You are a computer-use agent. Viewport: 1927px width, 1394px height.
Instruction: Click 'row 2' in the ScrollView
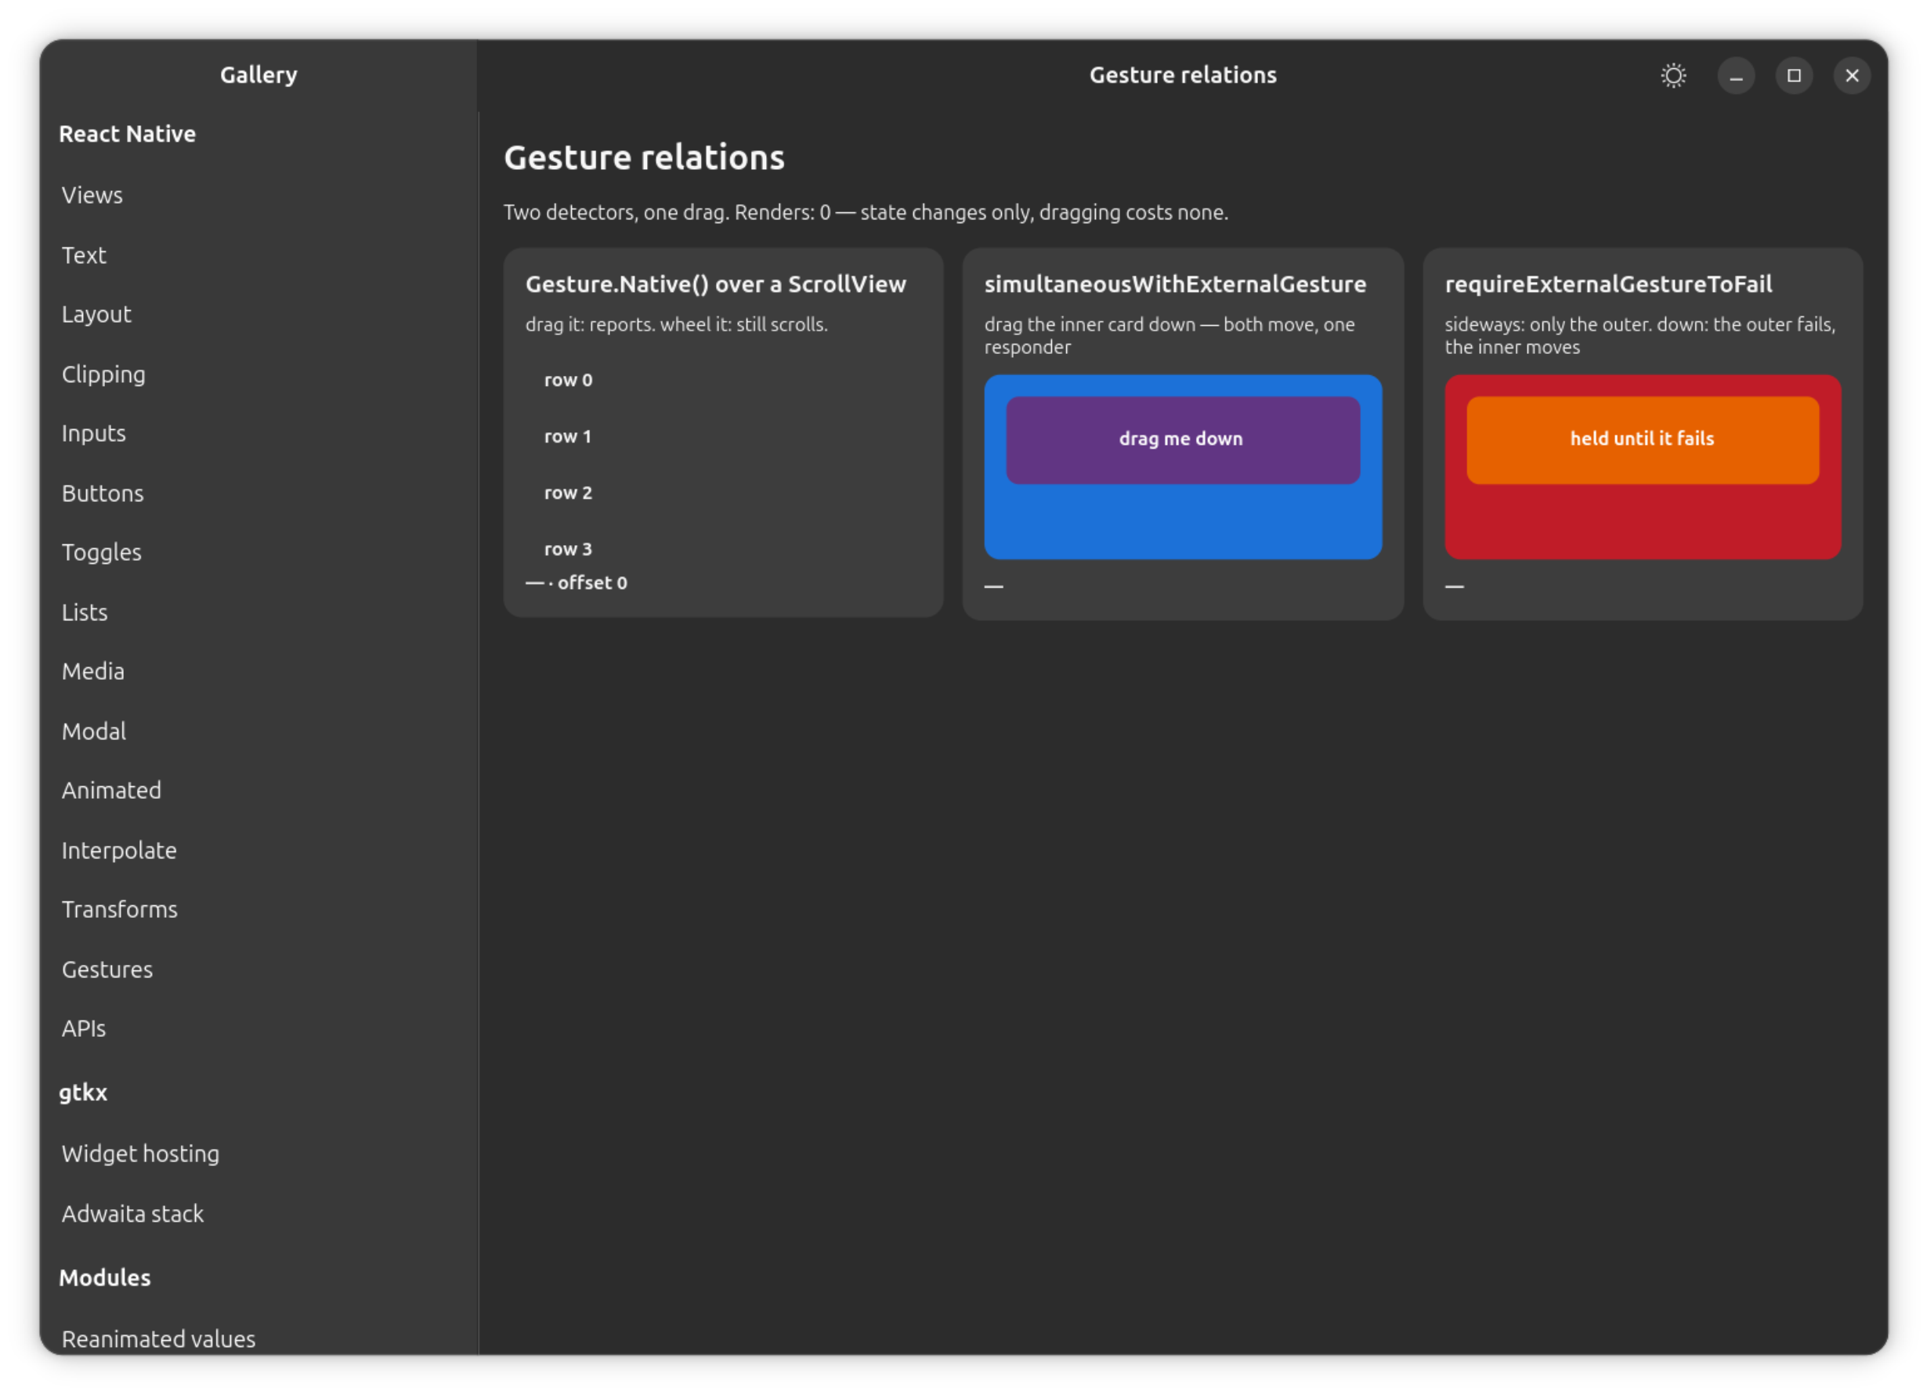coord(569,493)
